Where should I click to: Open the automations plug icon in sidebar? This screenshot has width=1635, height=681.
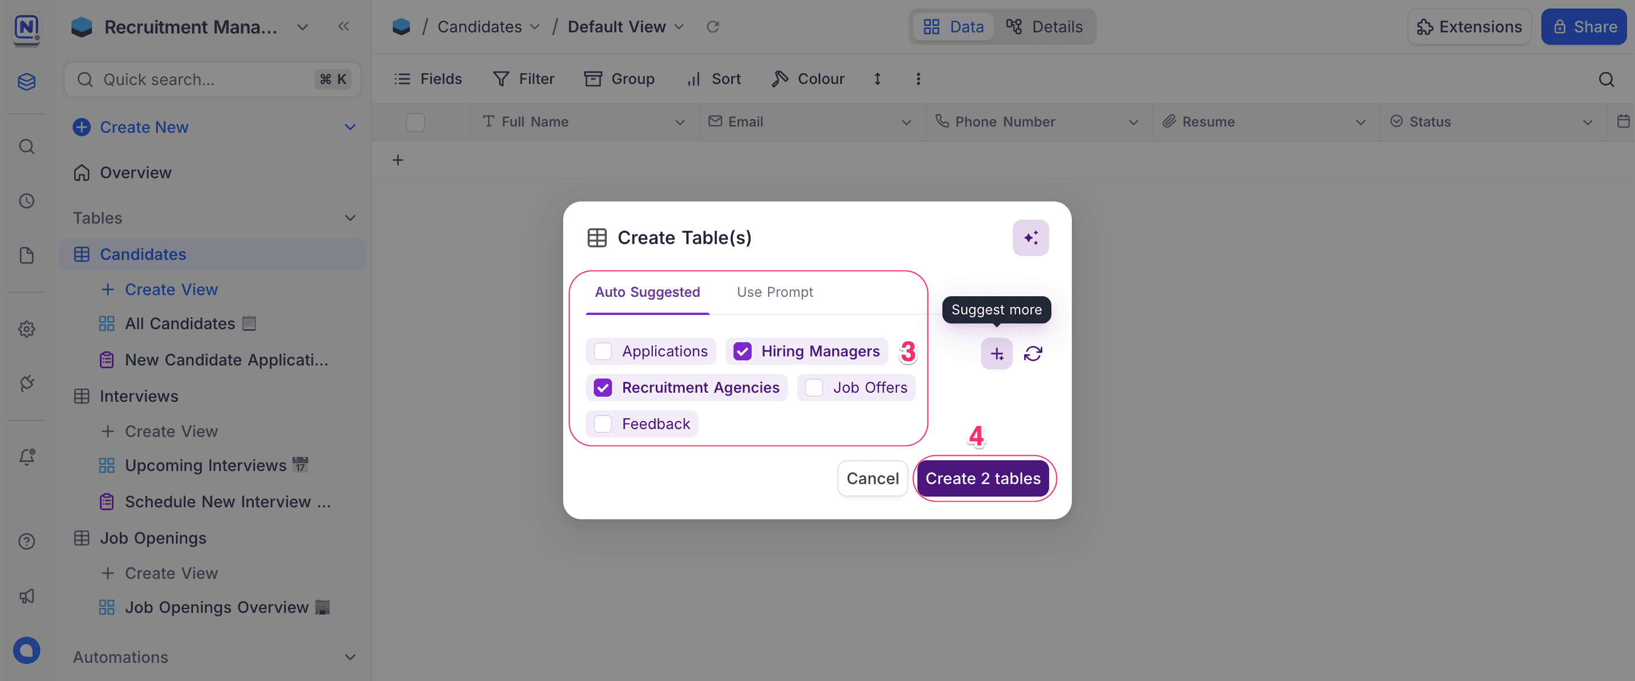(x=27, y=383)
